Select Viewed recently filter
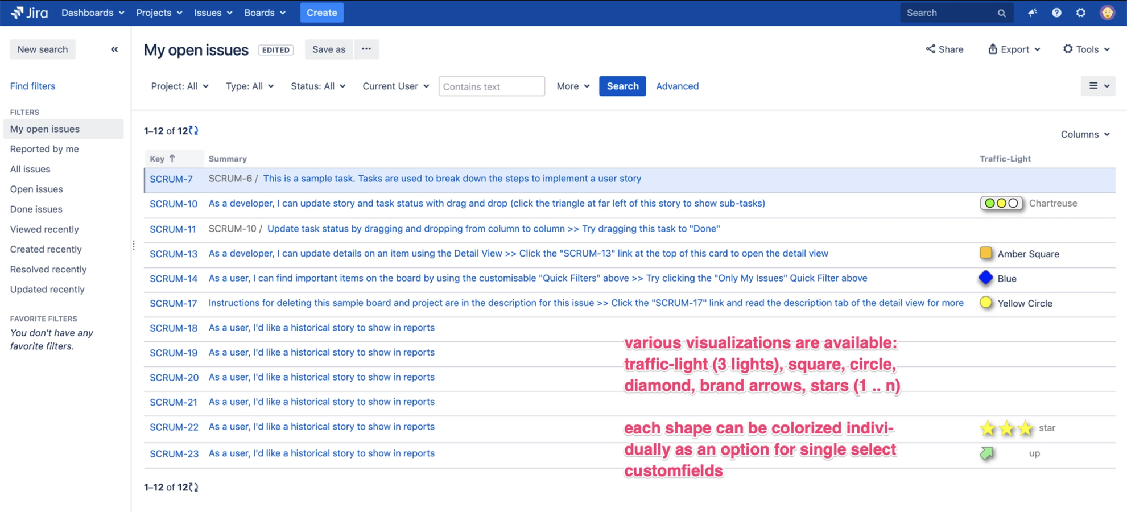 click(x=44, y=229)
